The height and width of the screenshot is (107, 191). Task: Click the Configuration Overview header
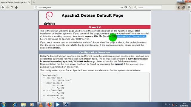coord(95,52)
